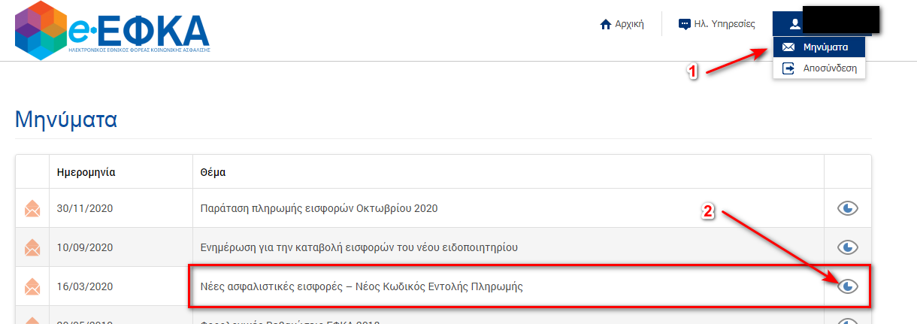Screen dimensions: 917x324
Task: Open the user account dropdown in header
Action: click(822, 24)
